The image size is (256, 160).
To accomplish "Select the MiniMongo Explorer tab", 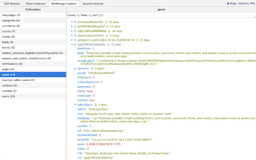I will 64,3.
